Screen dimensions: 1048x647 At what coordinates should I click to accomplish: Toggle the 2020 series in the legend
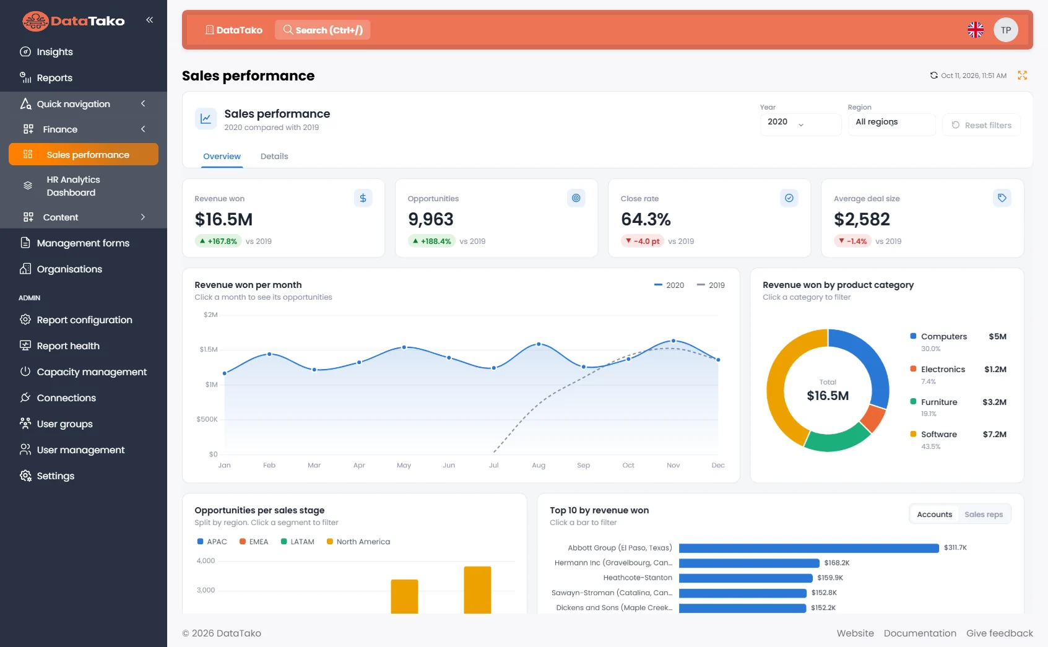coord(669,285)
